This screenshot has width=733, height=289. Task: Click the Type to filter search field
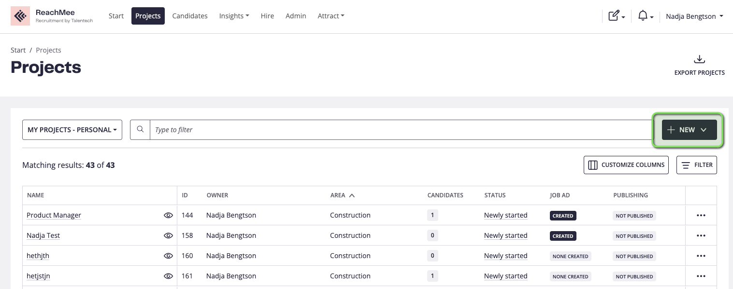tap(401, 130)
